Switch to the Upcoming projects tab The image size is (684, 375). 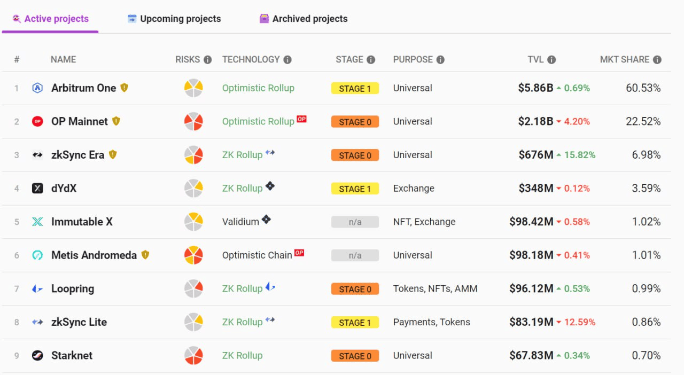[174, 19]
